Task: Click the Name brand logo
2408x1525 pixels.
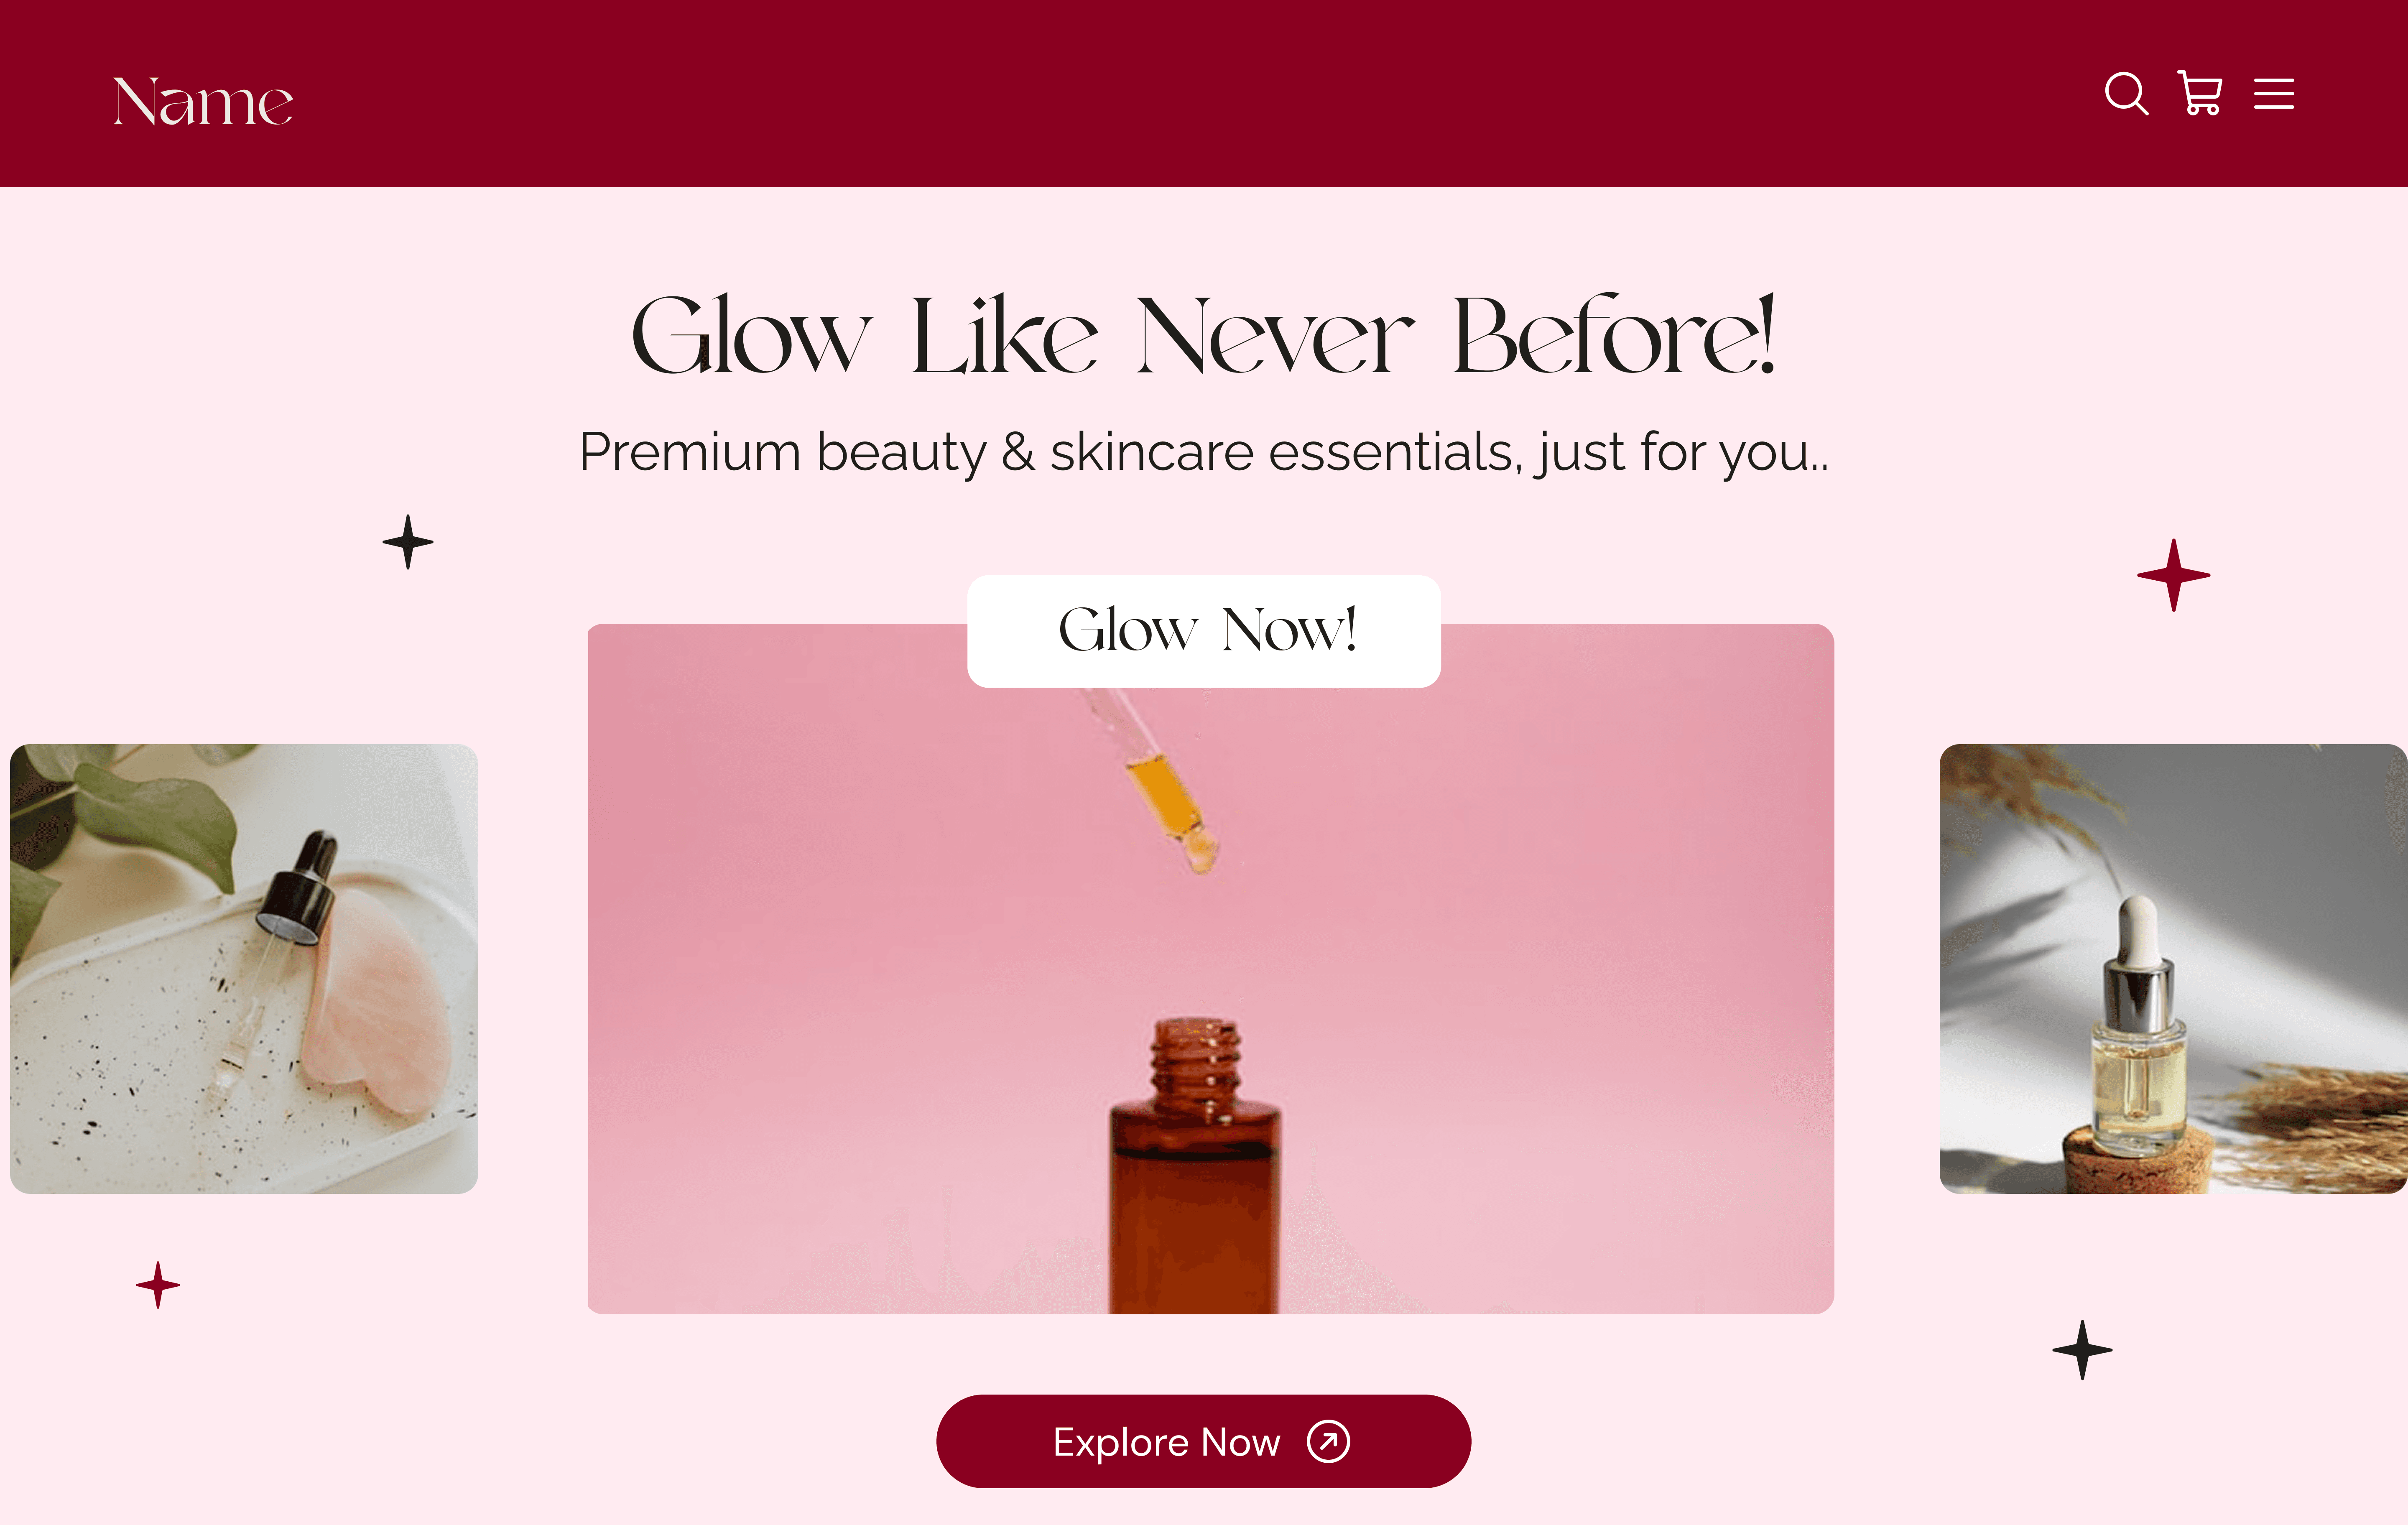Action: point(203,102)
